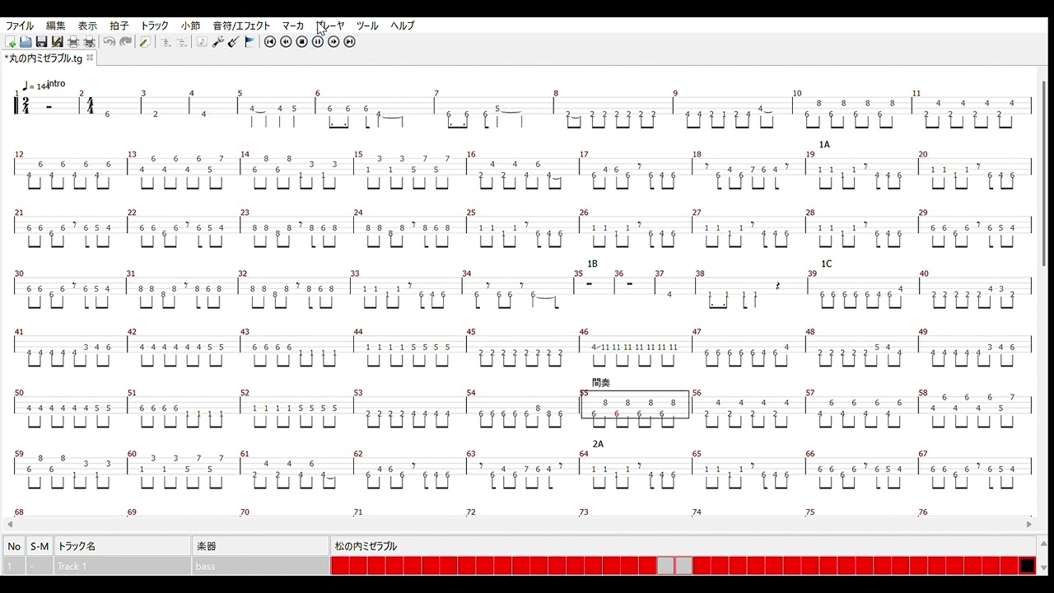1054x593 pixels.
Task: Click the track list scrollbar down arrow
Action: coord(1044,568)
